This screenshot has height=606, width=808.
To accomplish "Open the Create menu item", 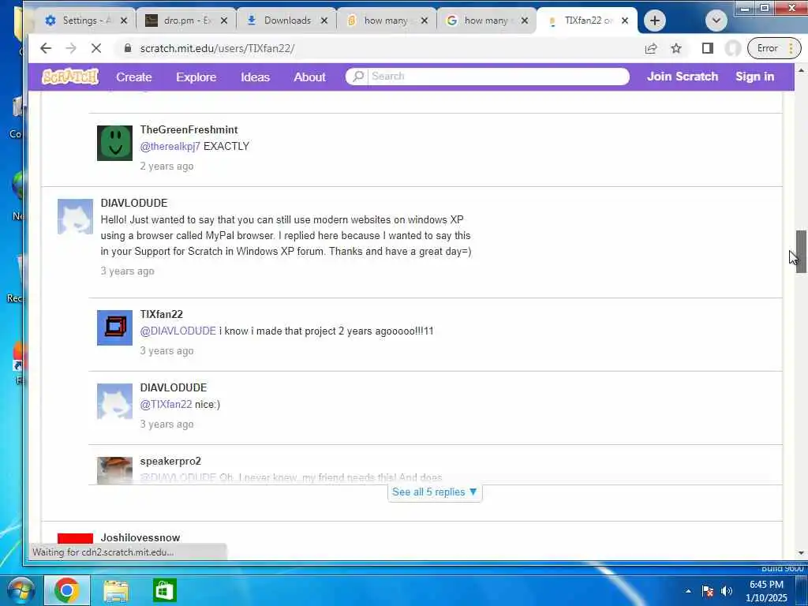I will point(134,77).
